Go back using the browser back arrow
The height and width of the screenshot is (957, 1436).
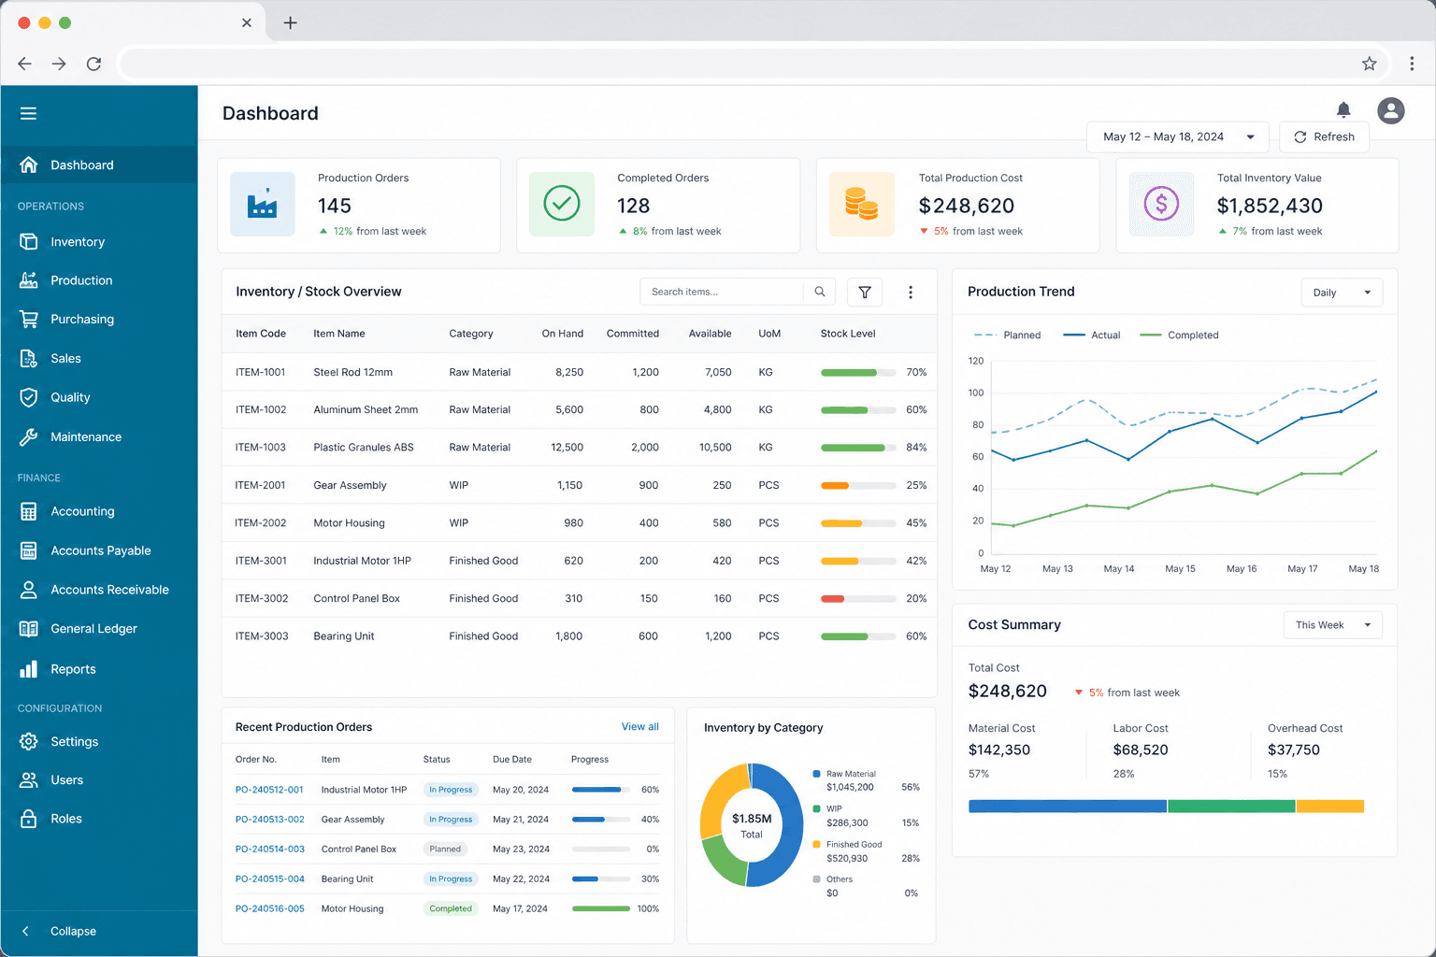(x=24, y=64)
